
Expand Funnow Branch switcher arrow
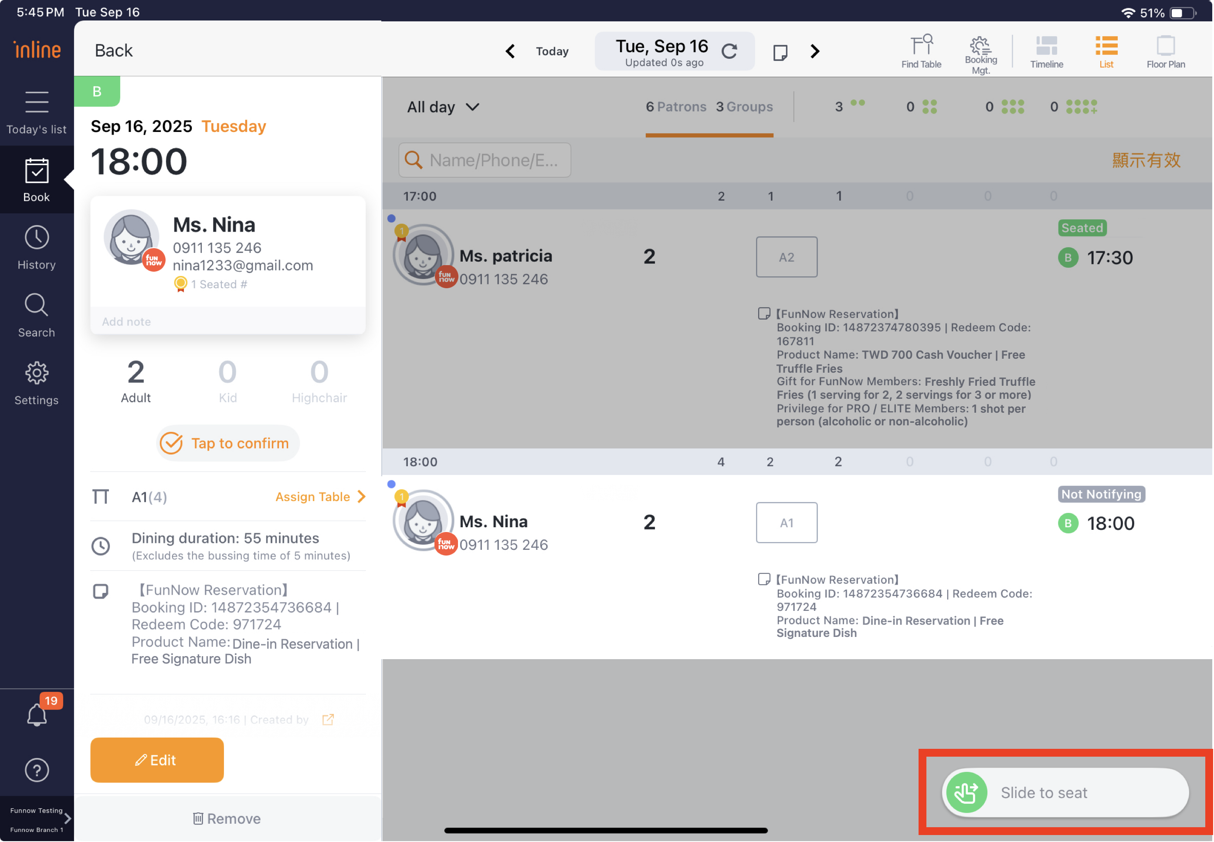point(67,818)
